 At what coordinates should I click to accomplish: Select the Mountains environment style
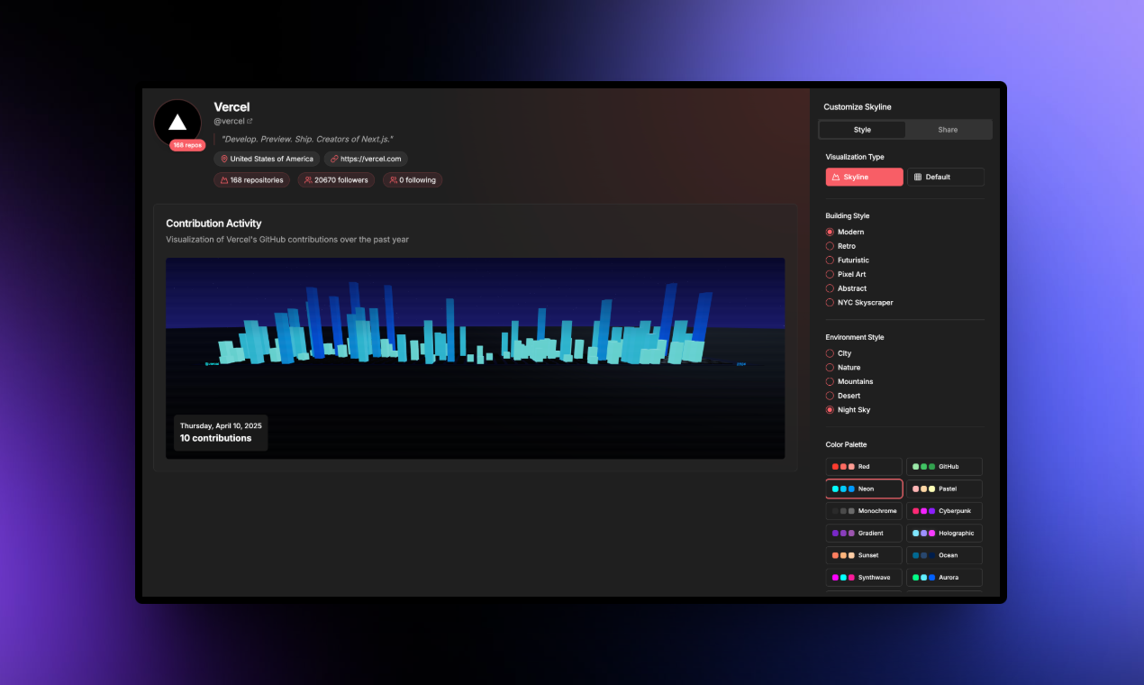pos(830,381)
